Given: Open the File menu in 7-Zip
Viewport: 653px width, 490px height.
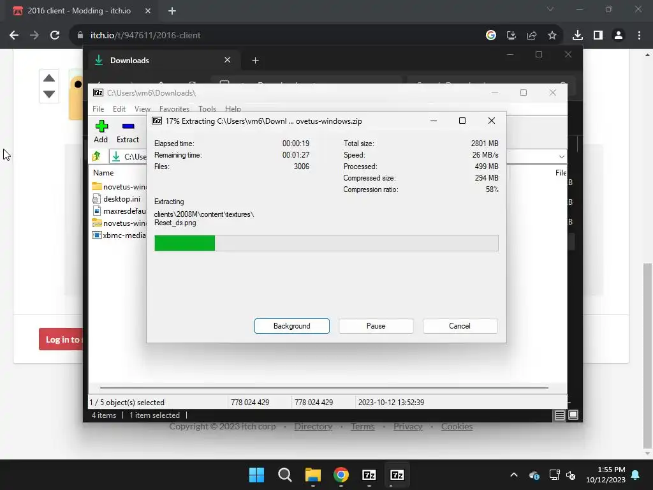Looking at the screenshot, I should click(98, 108).
